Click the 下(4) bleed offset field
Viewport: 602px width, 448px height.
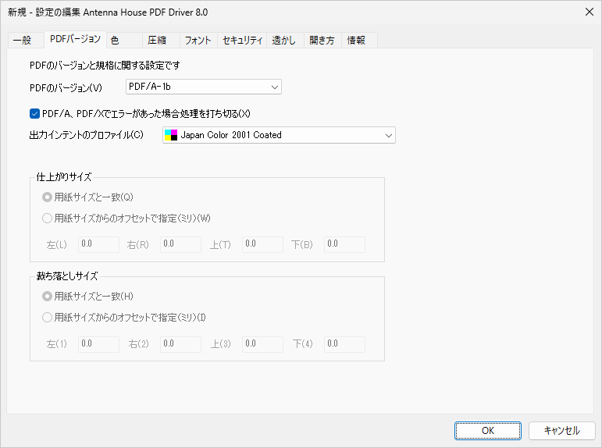(x=345, y=344)
